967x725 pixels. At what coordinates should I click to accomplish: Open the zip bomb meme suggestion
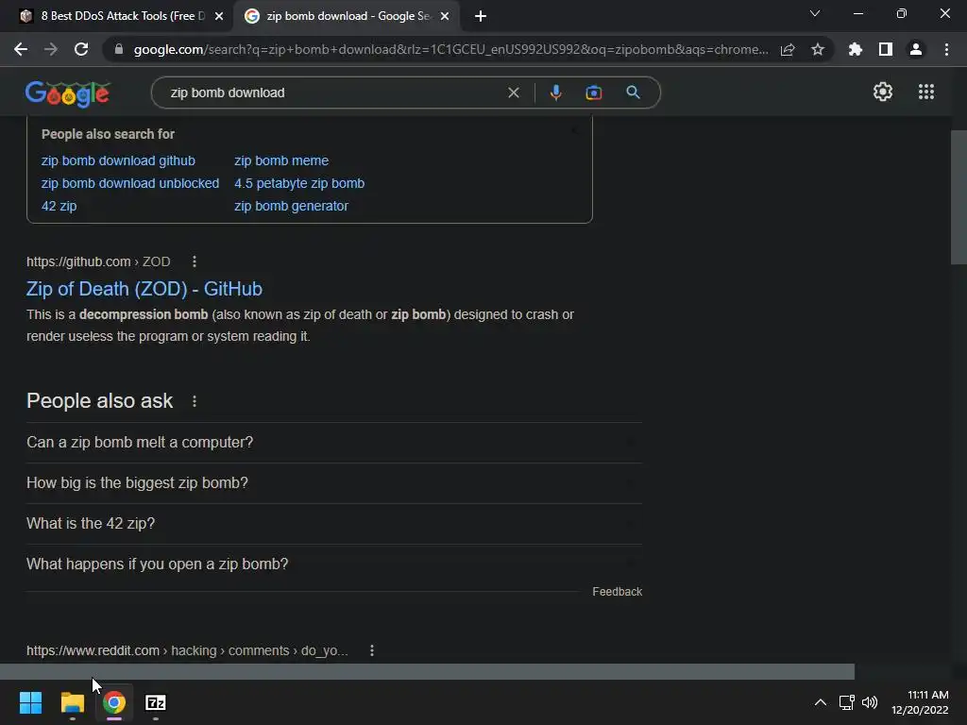point(281,160)
